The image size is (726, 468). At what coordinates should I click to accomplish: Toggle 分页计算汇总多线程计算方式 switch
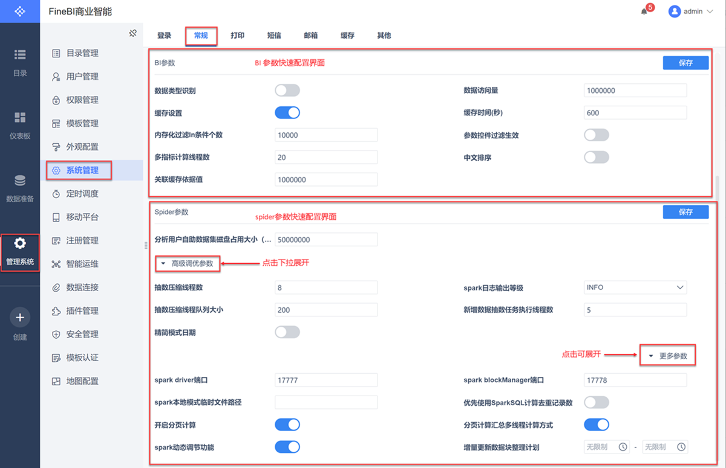coord(597,425)
